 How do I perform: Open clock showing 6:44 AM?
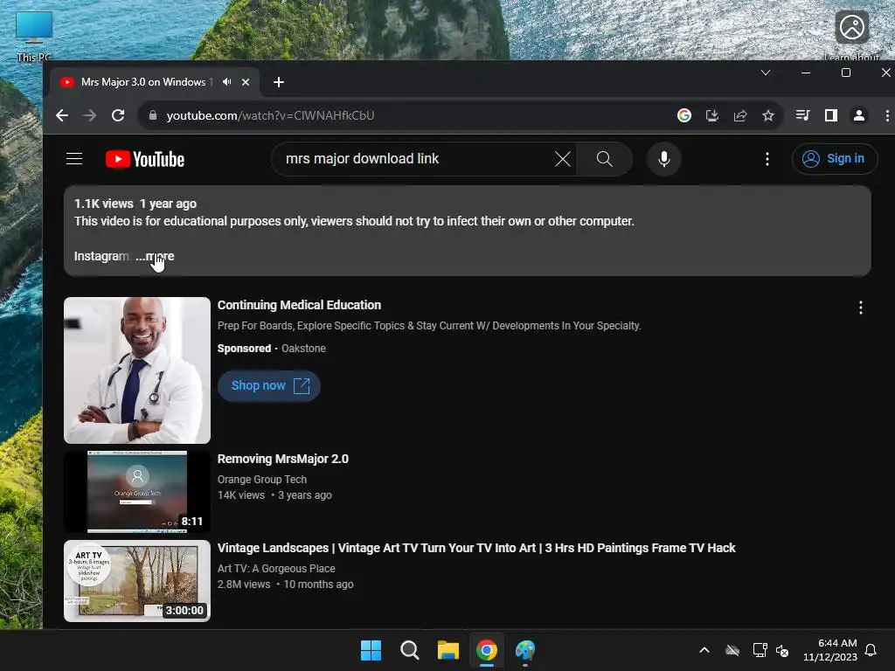pos(830,650)
